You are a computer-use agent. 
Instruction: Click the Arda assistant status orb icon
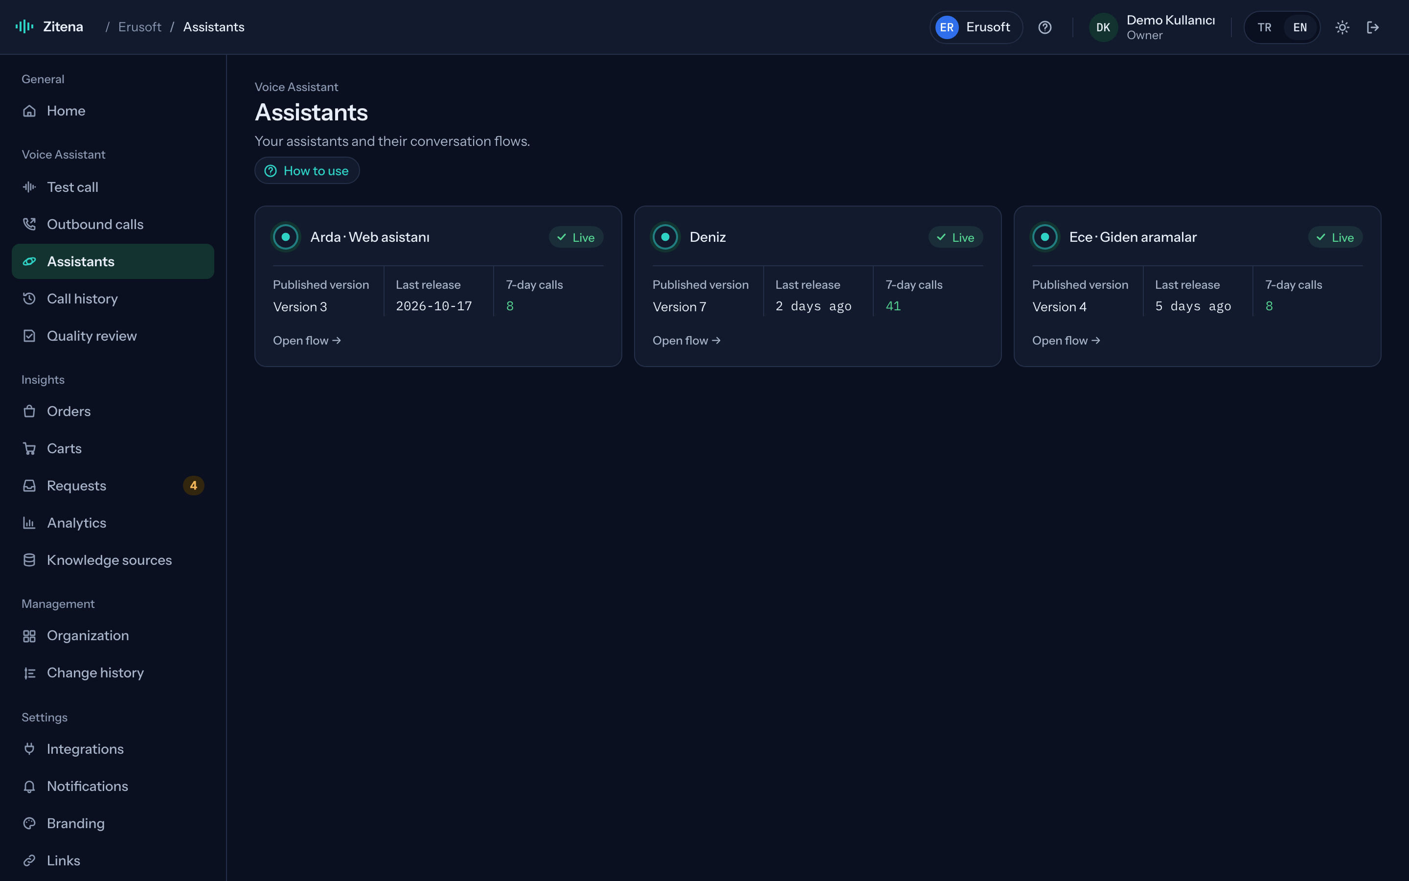286,237
